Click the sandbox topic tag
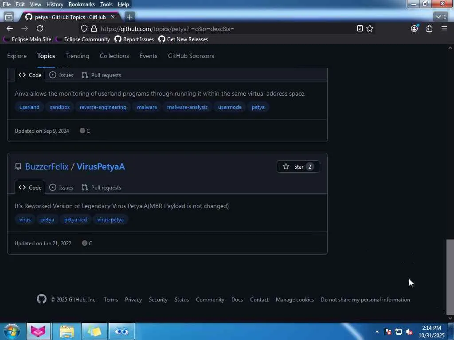454x340 pixels. [60, 107]
